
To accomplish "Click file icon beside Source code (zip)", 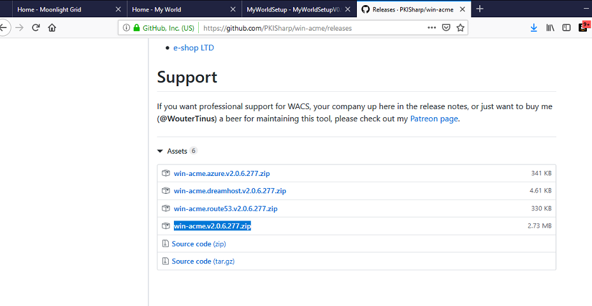I will click(165, 244).
